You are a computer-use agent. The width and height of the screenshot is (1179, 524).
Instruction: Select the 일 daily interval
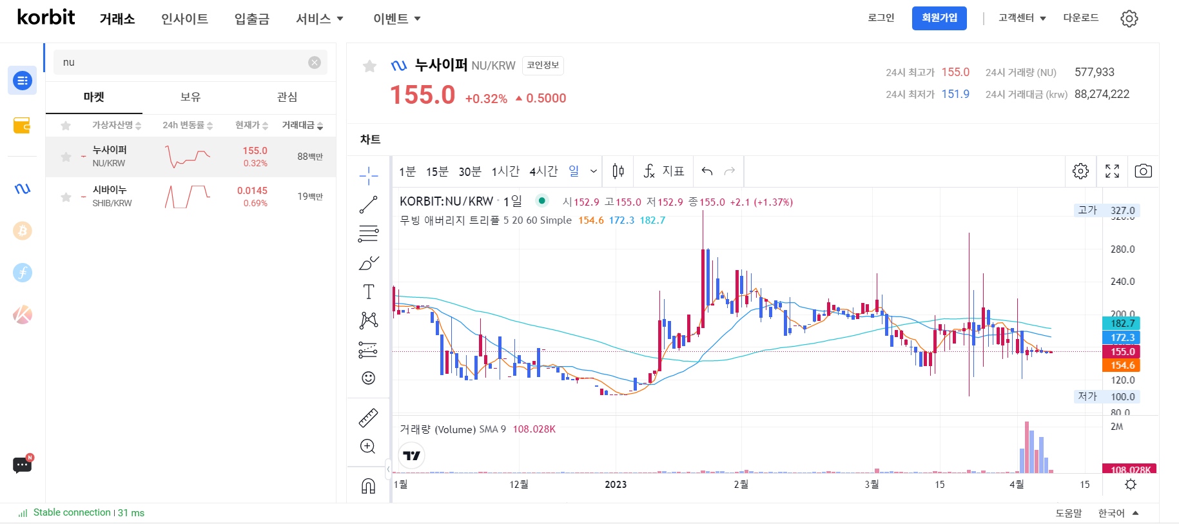coord(574,171)
